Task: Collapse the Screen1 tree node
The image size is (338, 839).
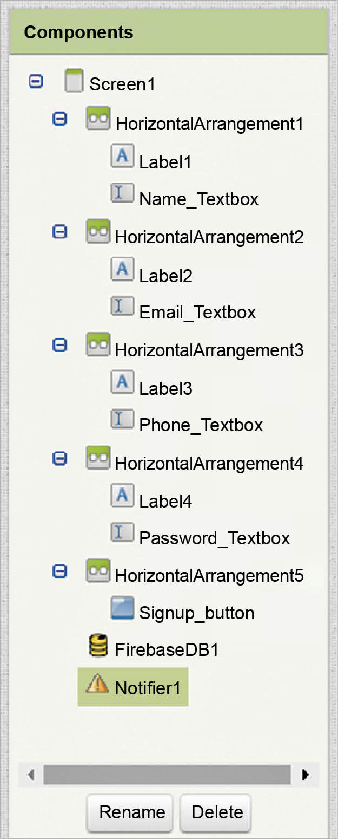Action: 36,82
